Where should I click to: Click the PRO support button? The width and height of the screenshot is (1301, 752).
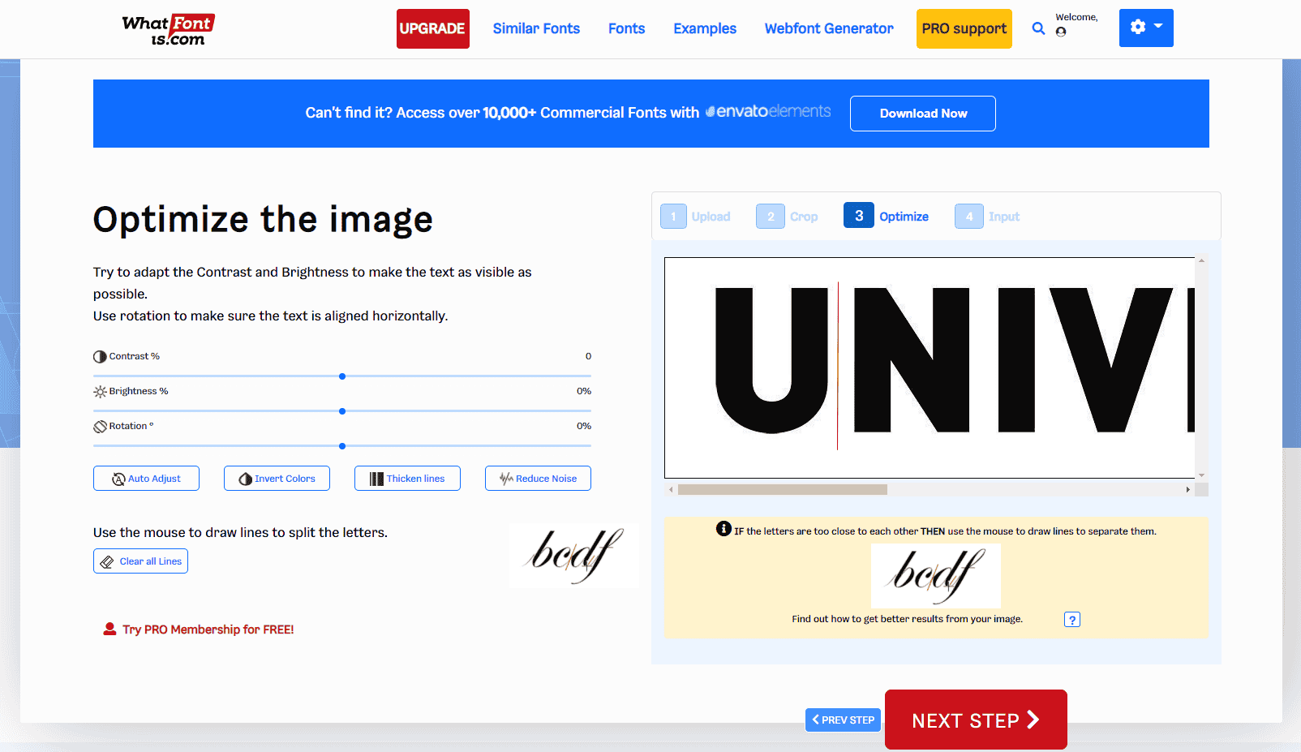point(964,28)
